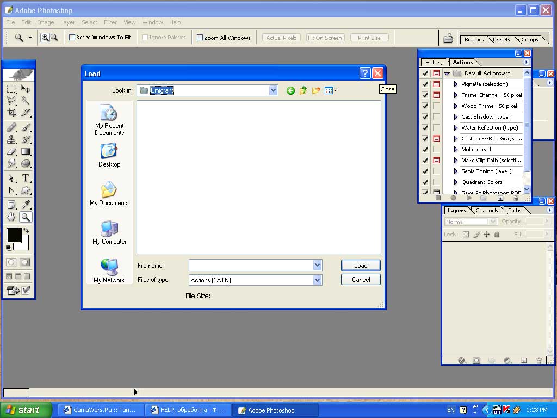557x418 pixels.
Task: Select the Eyedropper tool
Action: point(26,205)
